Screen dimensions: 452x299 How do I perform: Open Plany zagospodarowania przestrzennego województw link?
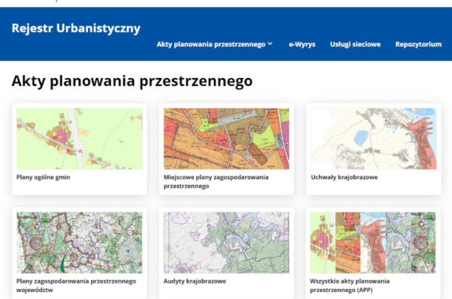coord(76,286)
